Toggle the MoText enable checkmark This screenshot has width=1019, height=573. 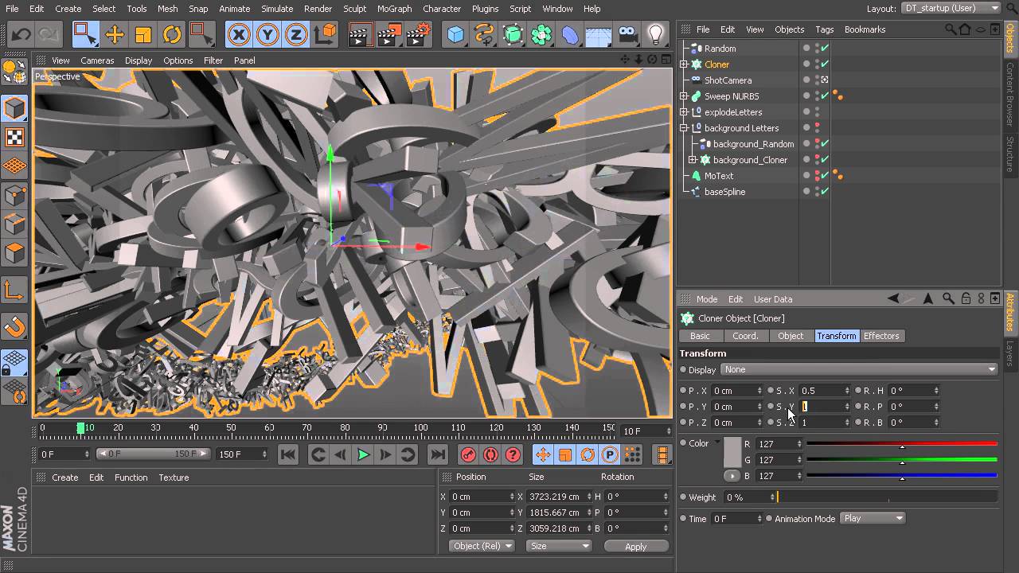tap(825, 175)
